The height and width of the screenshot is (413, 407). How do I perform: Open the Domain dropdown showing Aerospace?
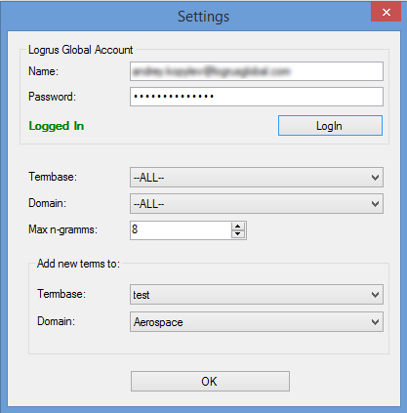(257, 322)
